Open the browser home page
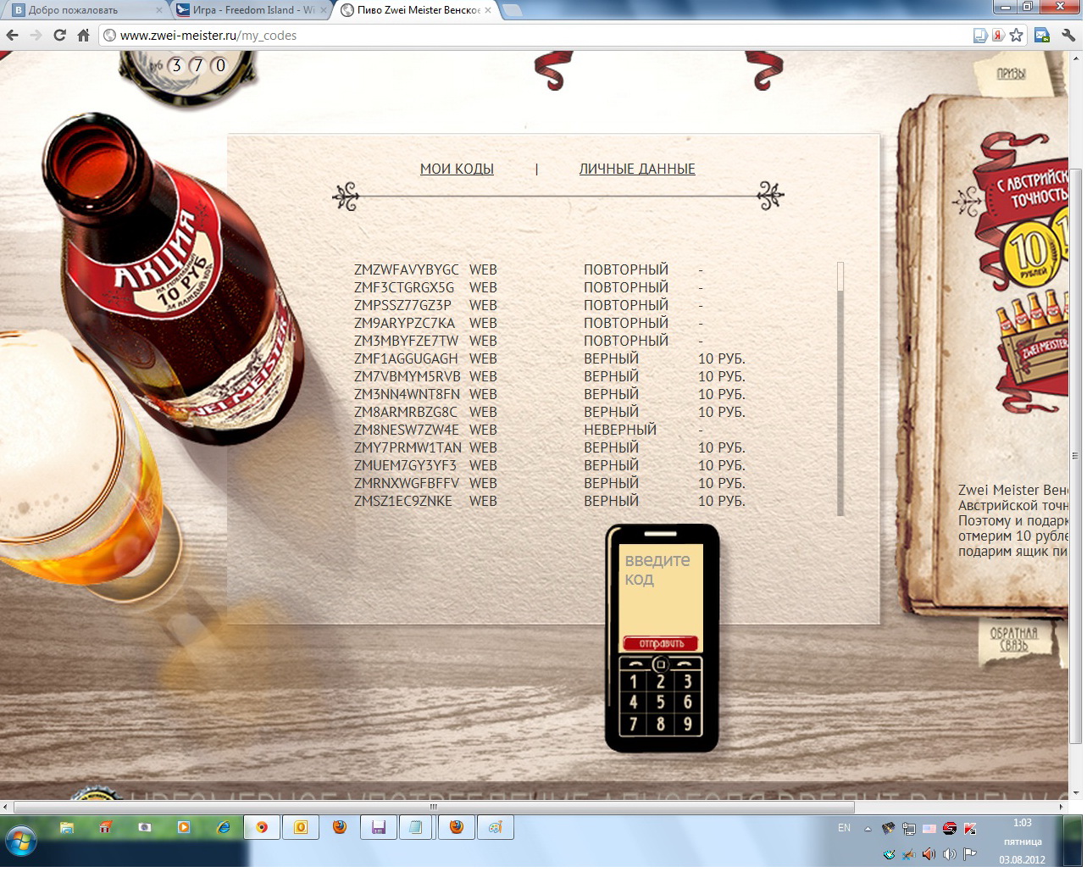The width and height of the screenshot is (1087, 872). coord(83,36)
